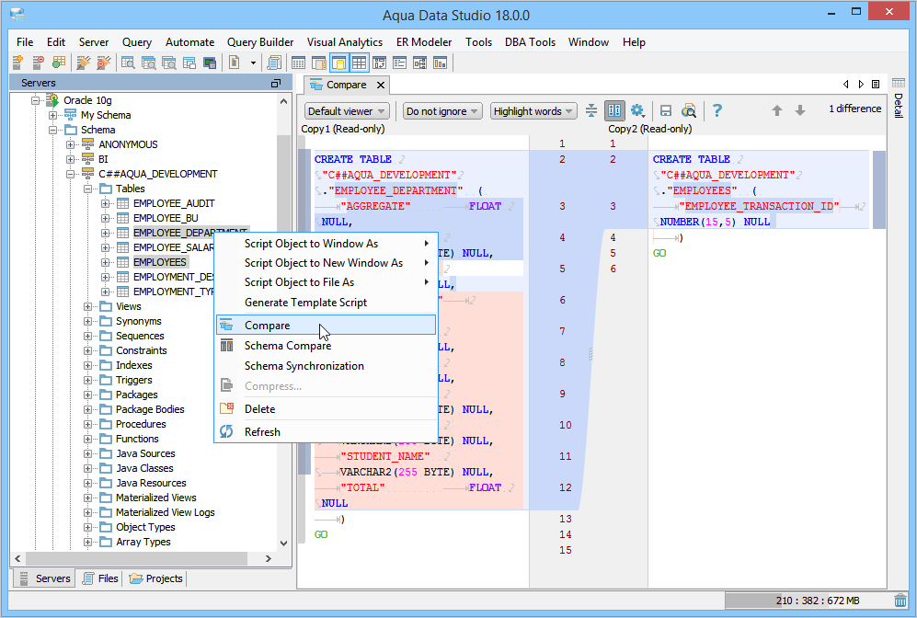Toggle the highlighted database cylinder toolbar button
Viewport: 917px width, 618px height.
pos(338,62)
